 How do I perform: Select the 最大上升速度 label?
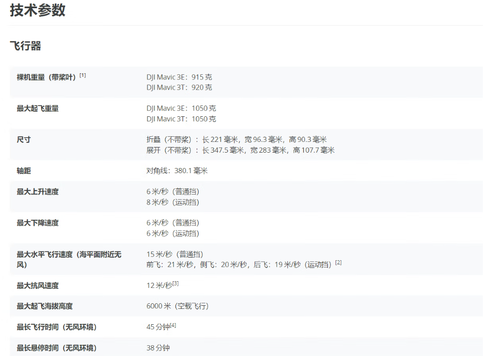tap(37, 192)
